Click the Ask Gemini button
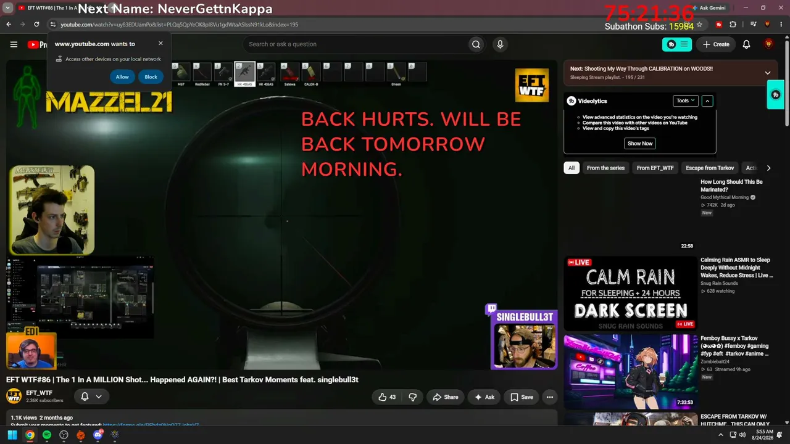The width and height of the screenshot is (790, 444). pyautogui.click(x=709, y=8)
